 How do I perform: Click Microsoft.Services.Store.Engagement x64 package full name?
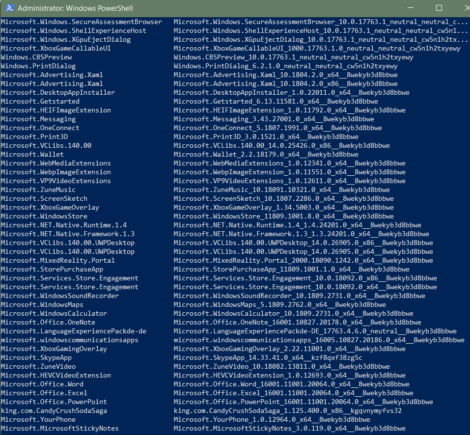[305, 287]
